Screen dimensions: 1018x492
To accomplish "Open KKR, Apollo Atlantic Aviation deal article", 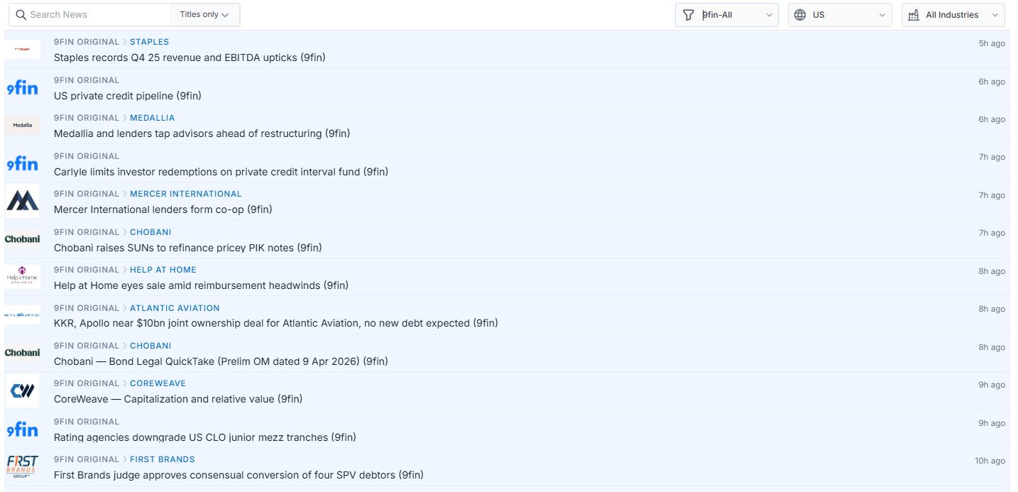I will point(276,323).
